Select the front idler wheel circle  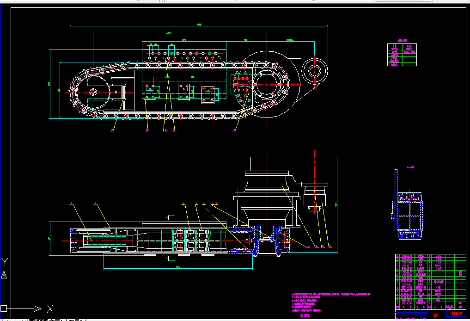tap(93, 92)
